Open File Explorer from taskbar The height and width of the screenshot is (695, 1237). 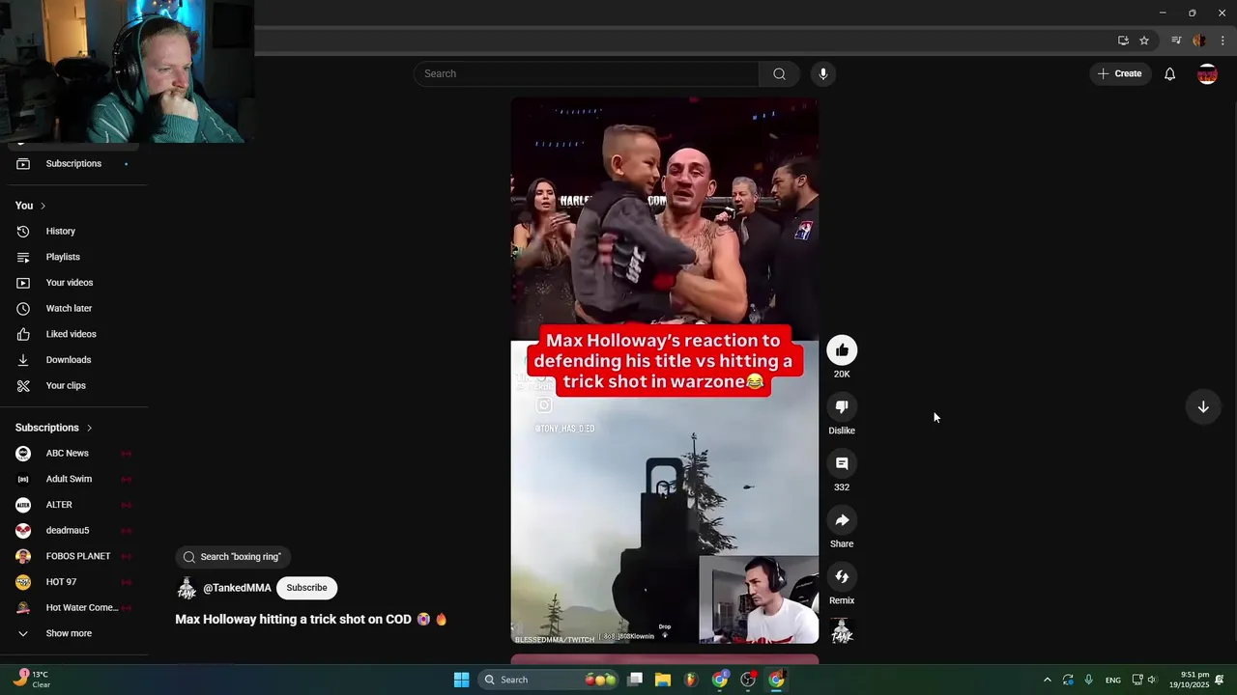(x=663, y=680)
